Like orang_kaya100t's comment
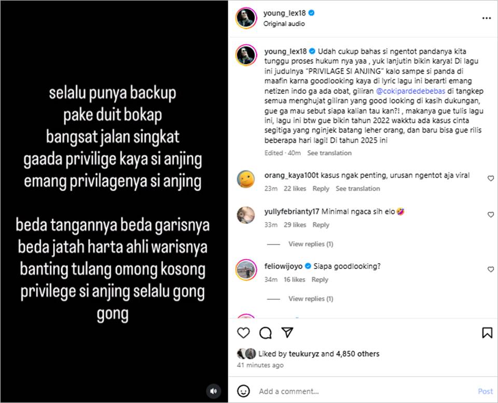Screen dimensions: 498x403 (490, 179)
